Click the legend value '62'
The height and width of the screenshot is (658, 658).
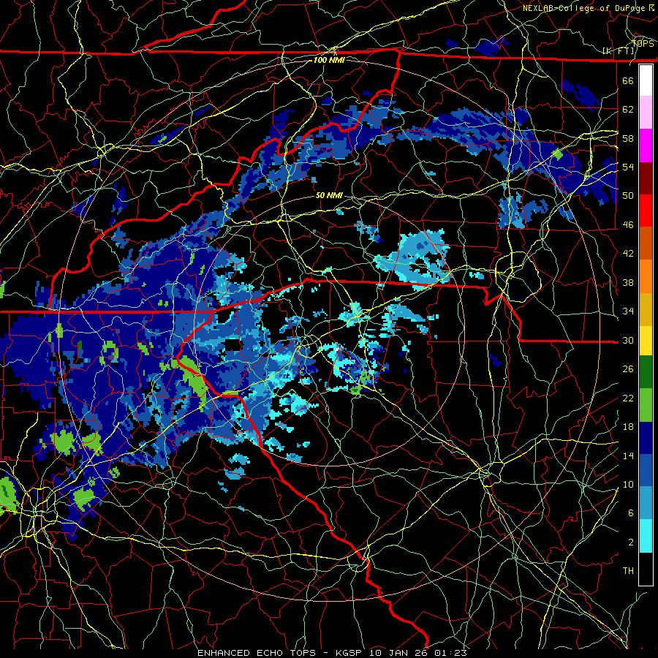(x=628, y=110)
